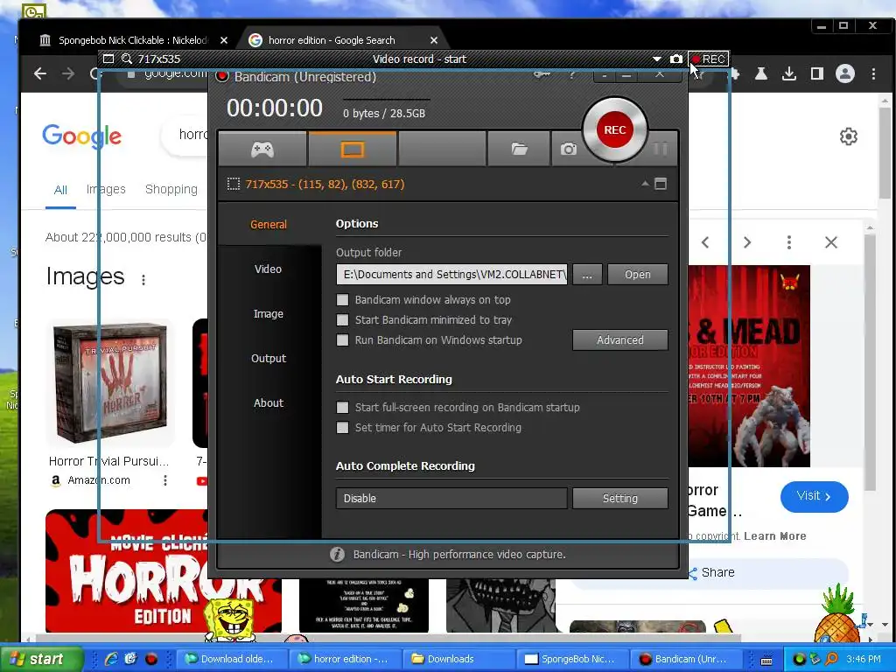Enable Start full-screen recording on Bandicam startup
896x672 pixels.
342,408
